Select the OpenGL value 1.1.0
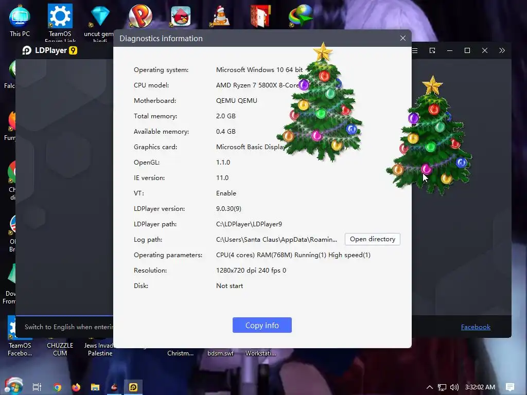The image size is (527, 395). point(223,162)
